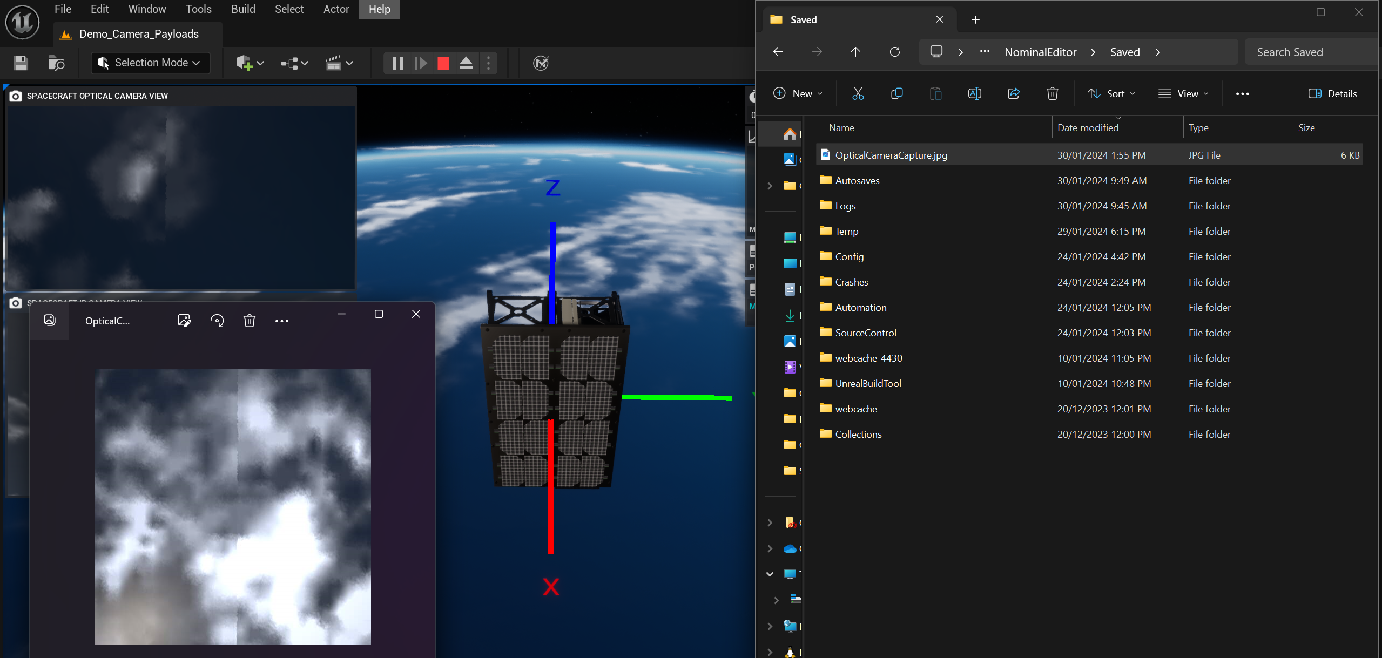1382x658 pixels.
Task: Pause the running simulation
Action: pyautogui.click(x=397, y=63)
